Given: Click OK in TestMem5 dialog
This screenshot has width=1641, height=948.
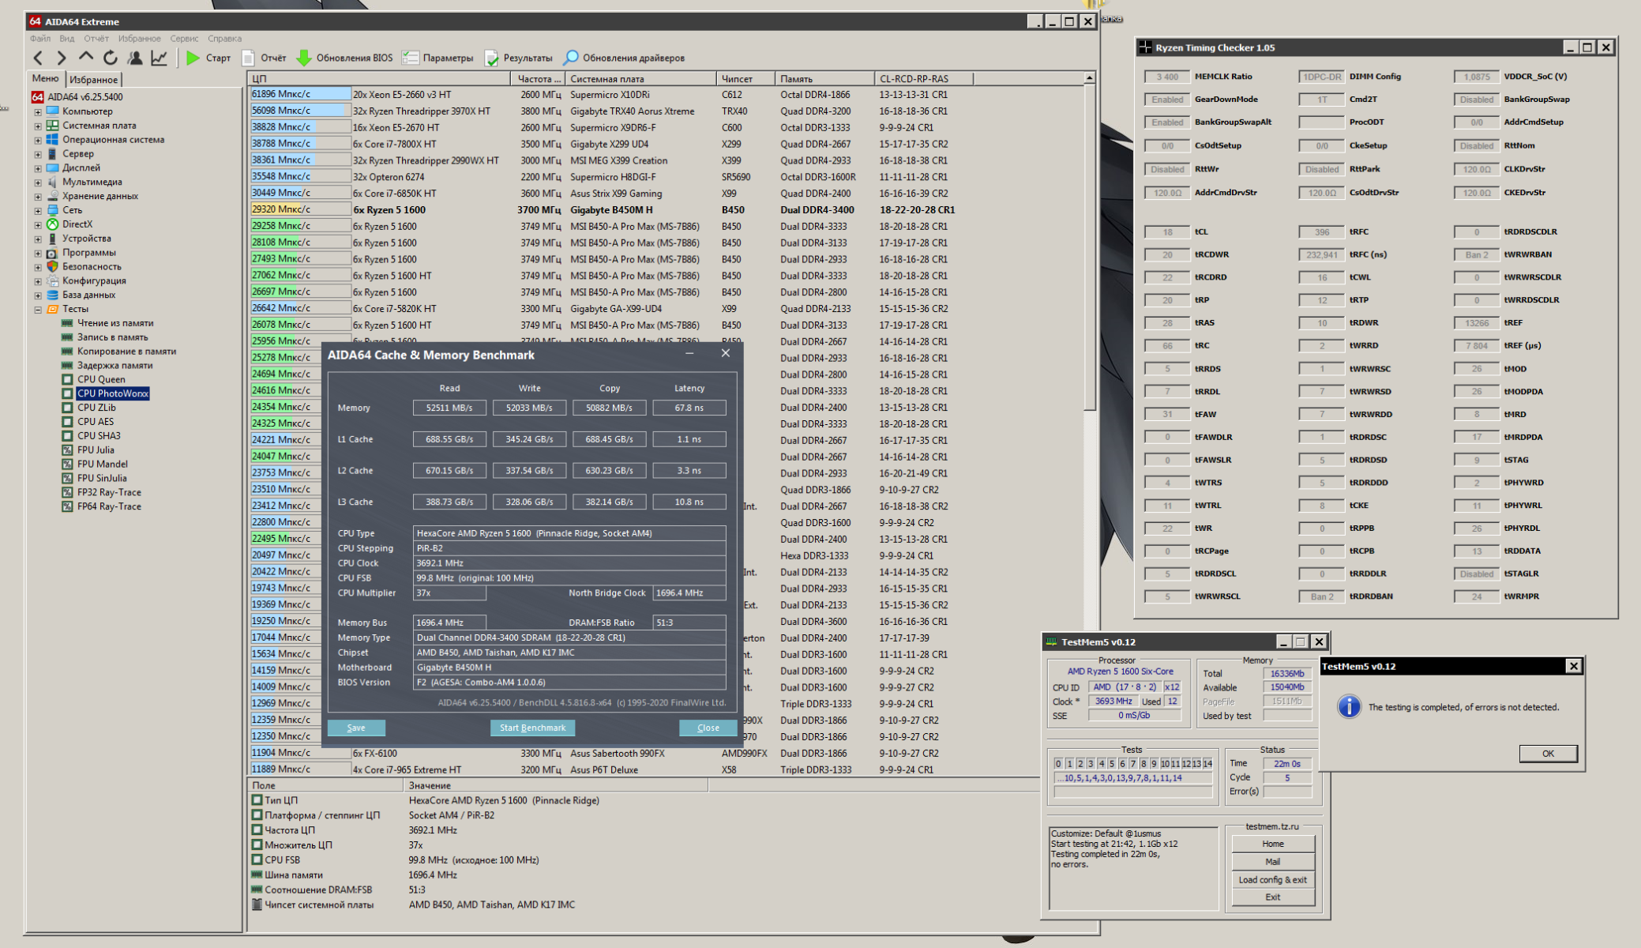Looking at the screenshot, I should [1547, 754].
